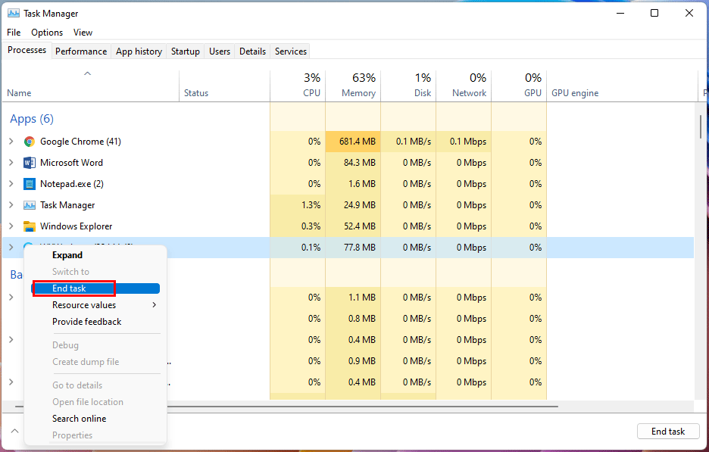
Task: Switch to the Performance tab
Action: 81,51
